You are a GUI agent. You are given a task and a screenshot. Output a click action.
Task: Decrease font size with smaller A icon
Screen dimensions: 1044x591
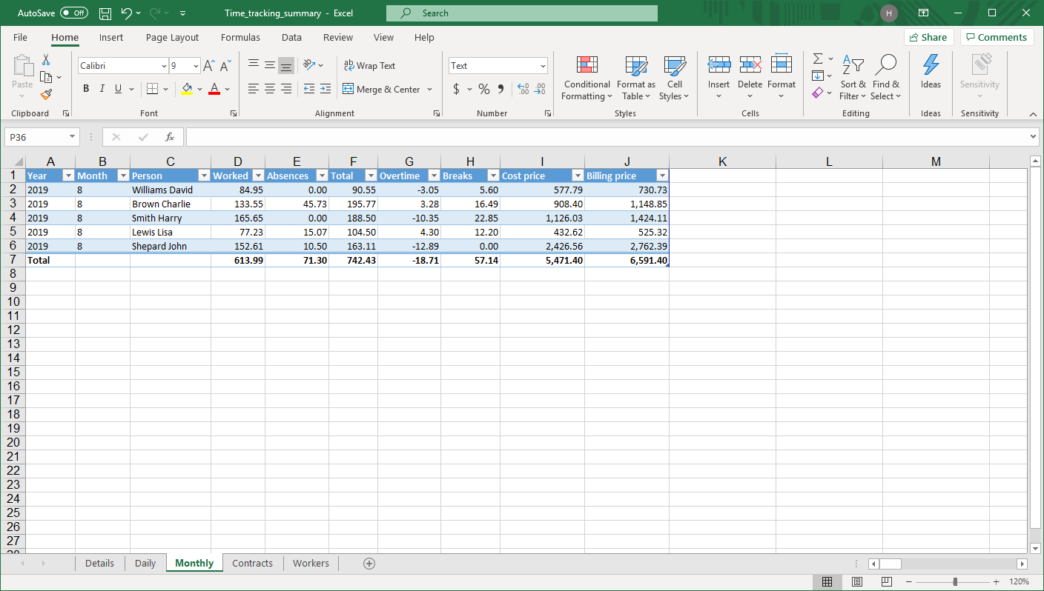pos(226,66)
